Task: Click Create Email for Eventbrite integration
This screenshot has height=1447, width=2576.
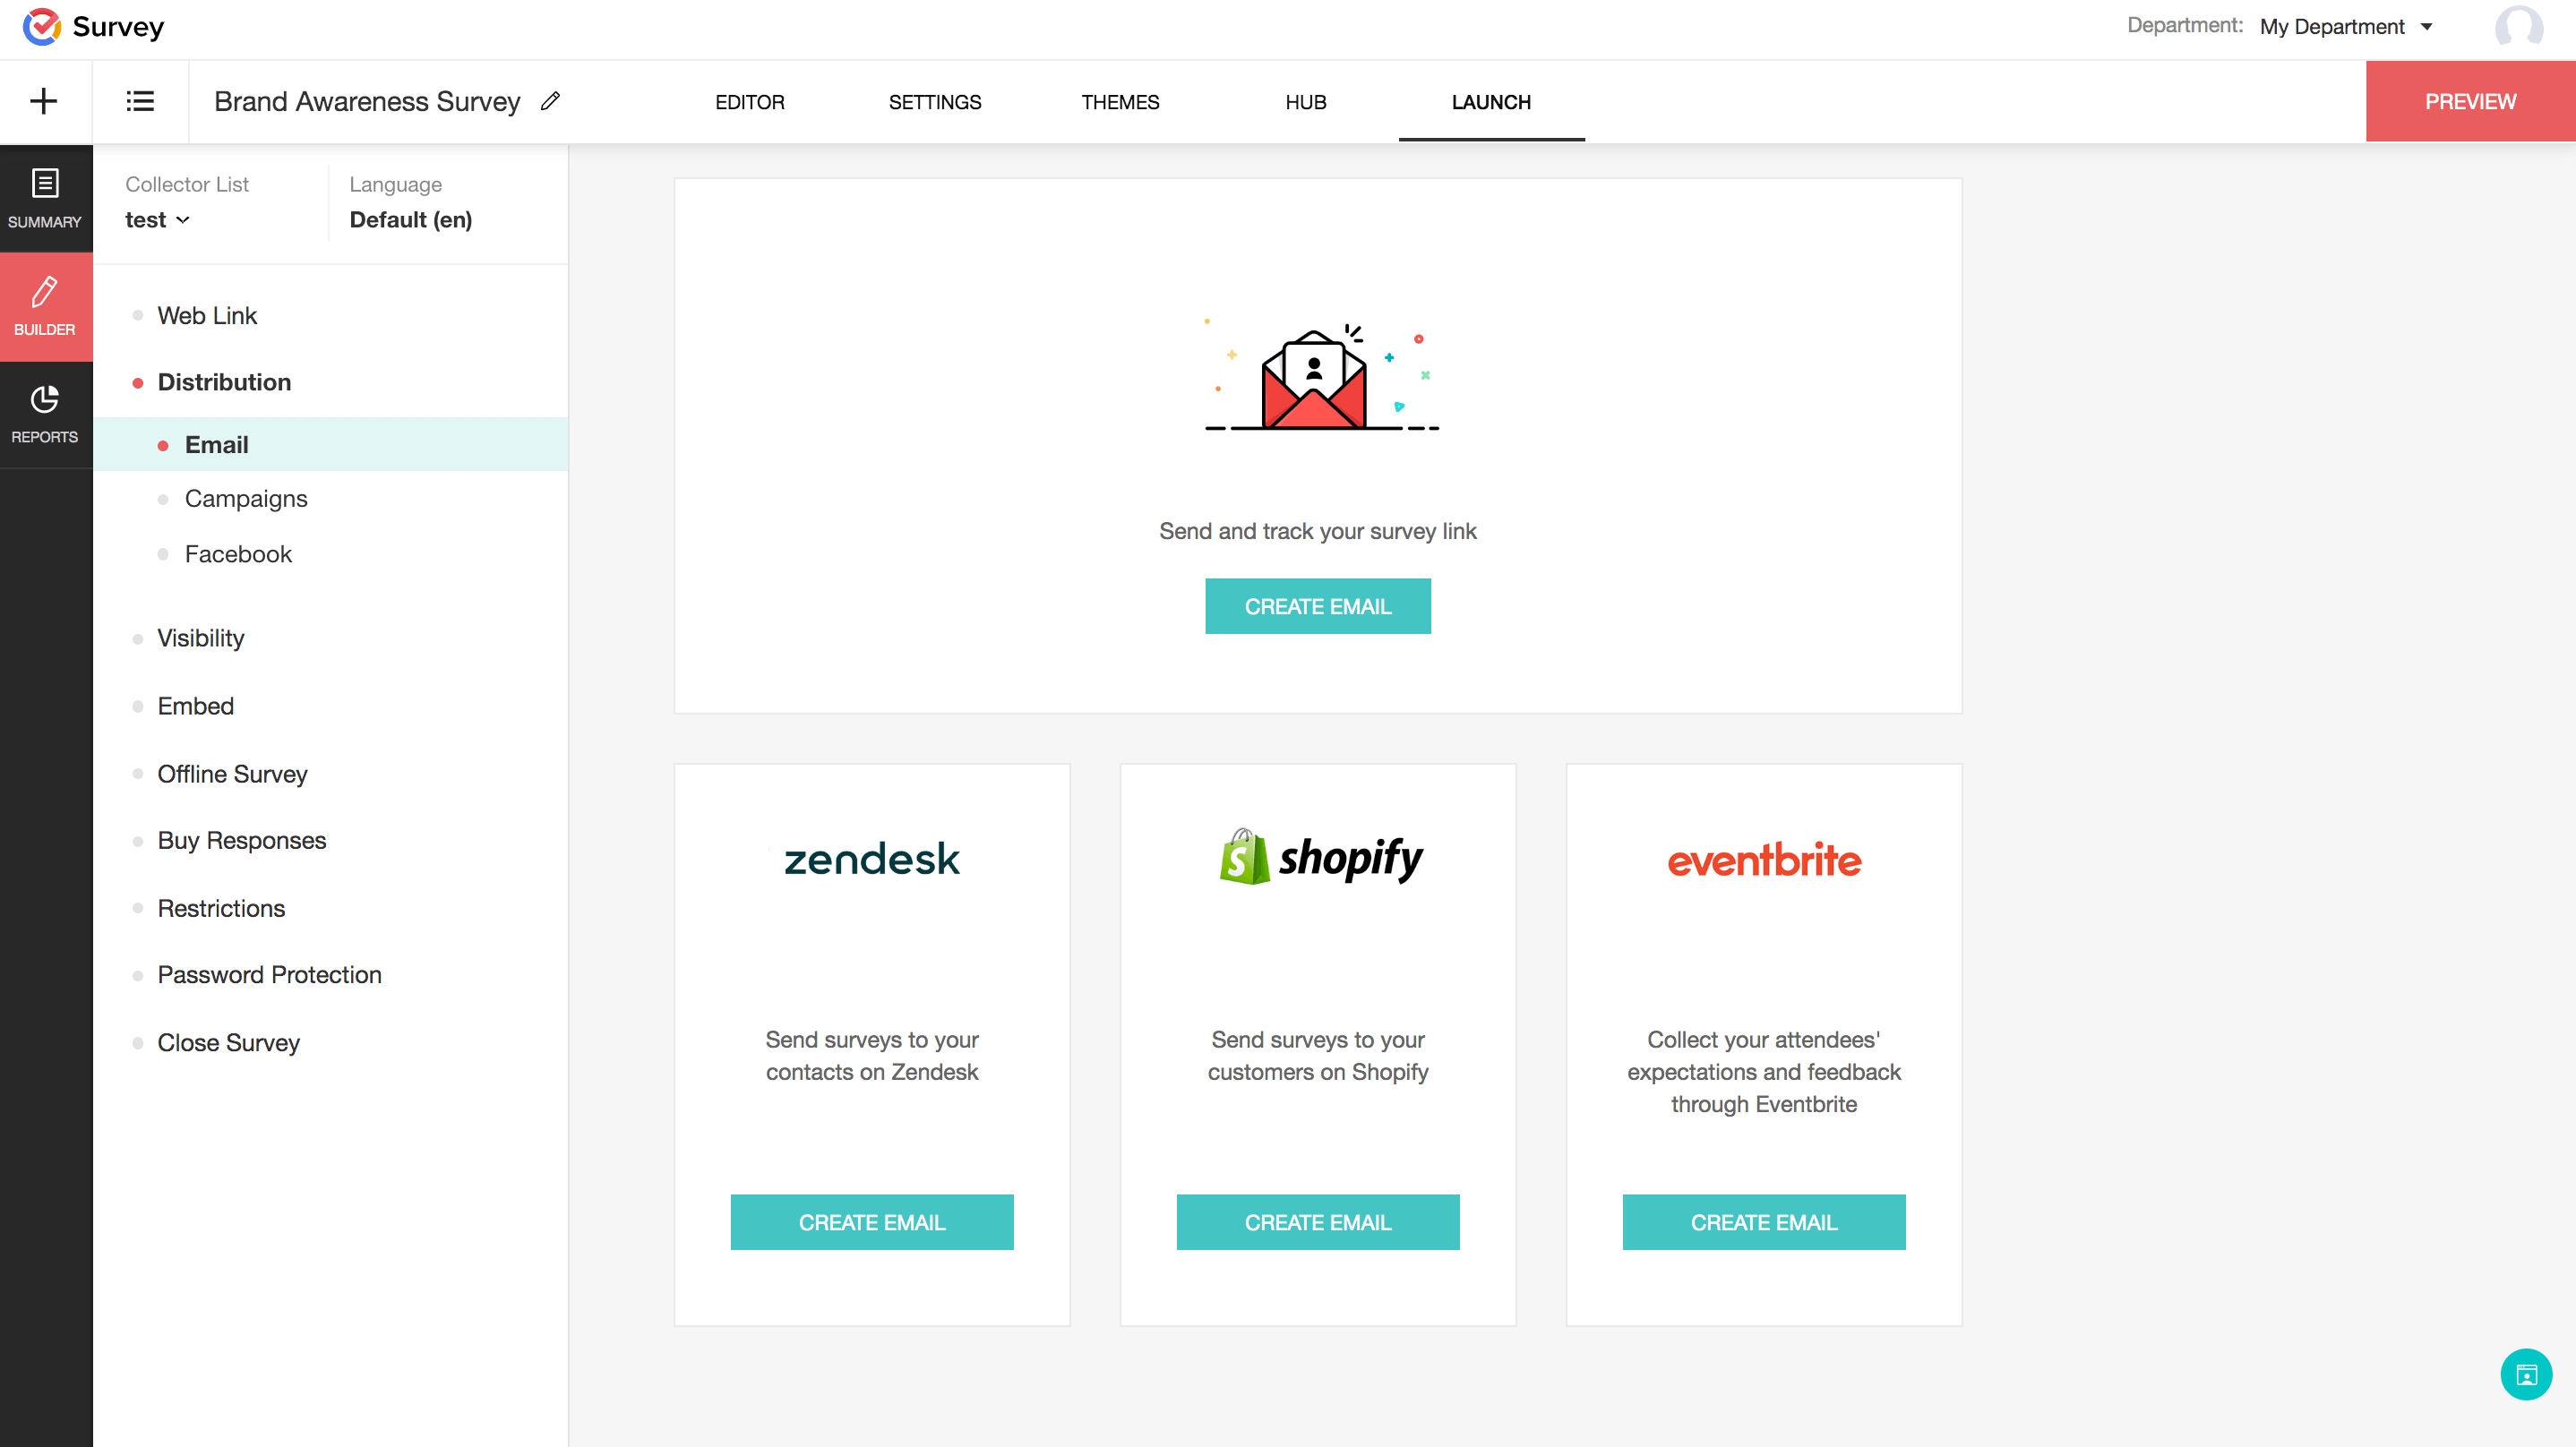Action: (x=1764, y=1220)
